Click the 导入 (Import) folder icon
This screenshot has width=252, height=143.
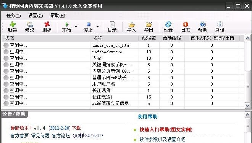pyautogui.click(x=131, y=24)
